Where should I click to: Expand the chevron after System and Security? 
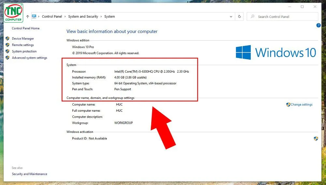(101, 17)
